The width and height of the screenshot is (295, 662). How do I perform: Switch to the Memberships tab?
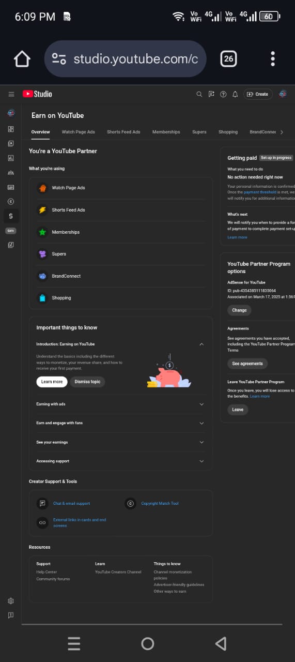pos(166,132)
